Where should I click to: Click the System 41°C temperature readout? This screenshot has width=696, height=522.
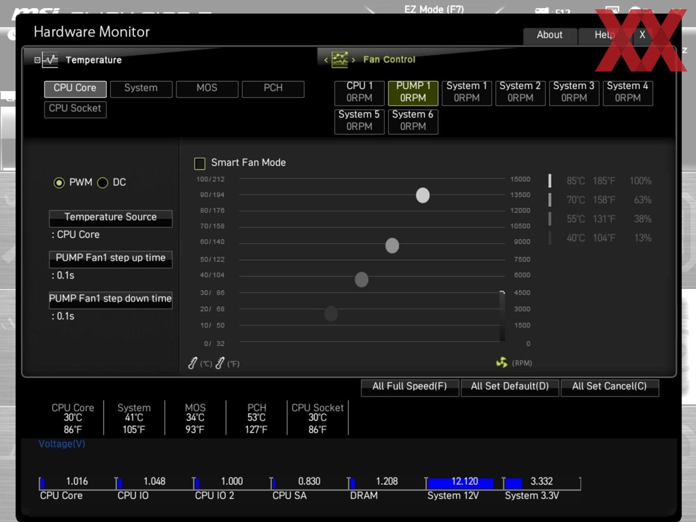(134, 418)
